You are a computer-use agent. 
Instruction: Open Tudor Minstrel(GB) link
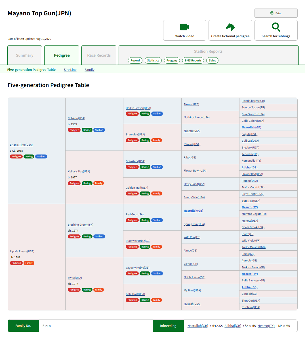coord(254,247)
